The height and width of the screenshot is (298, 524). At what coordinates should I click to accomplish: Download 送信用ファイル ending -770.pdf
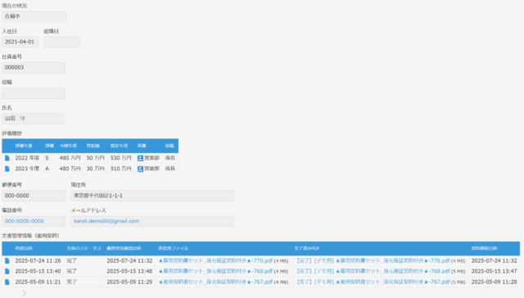pyautogui.click(x=215, y=260)
